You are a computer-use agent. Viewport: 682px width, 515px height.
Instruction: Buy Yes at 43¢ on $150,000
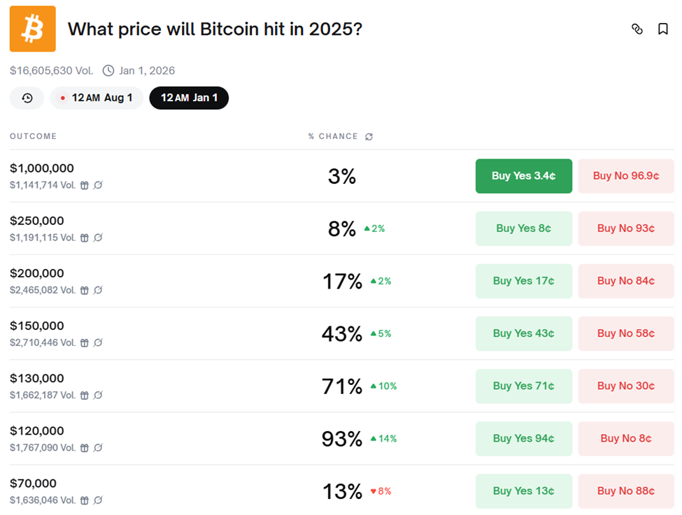pyautogui.click(x=523, y=333)
